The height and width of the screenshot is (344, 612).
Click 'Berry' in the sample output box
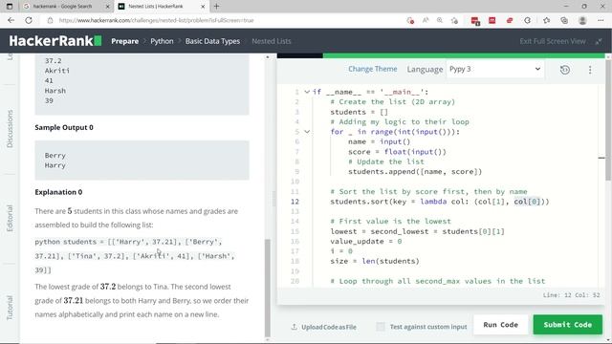tap(55, 155)
